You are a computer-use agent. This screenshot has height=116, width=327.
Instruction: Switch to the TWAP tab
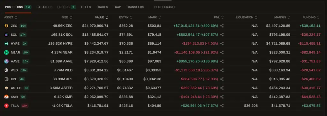click(117, 7)
